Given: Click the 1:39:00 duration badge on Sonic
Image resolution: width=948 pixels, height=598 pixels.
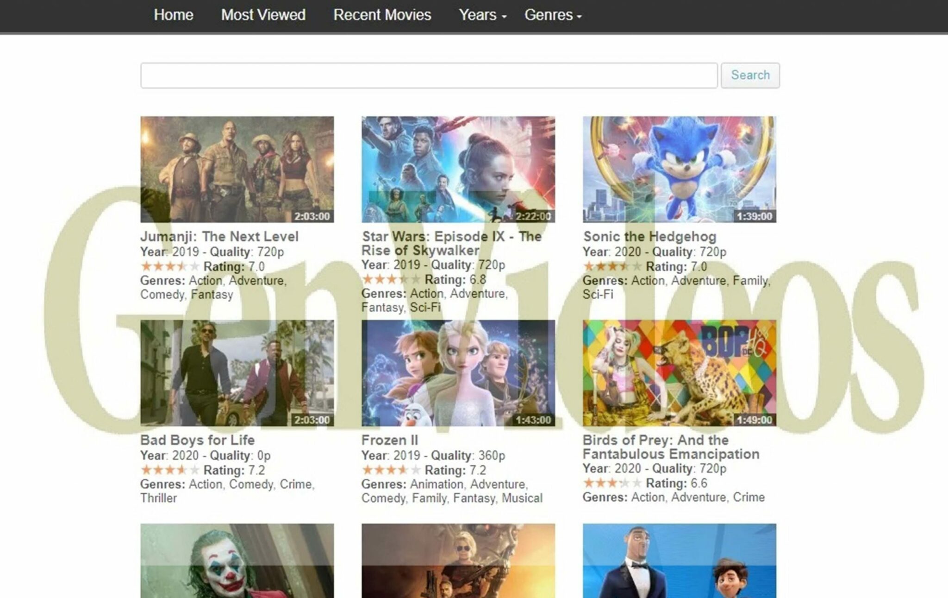Looking at the screenshot, I should tap(755, 216).
